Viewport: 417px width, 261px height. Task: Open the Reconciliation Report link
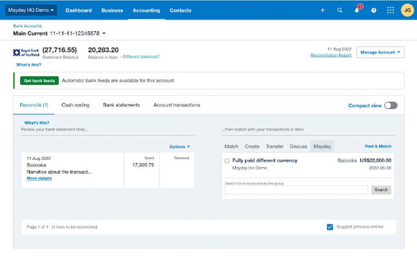pyautogui.click(x=330, y=55)
